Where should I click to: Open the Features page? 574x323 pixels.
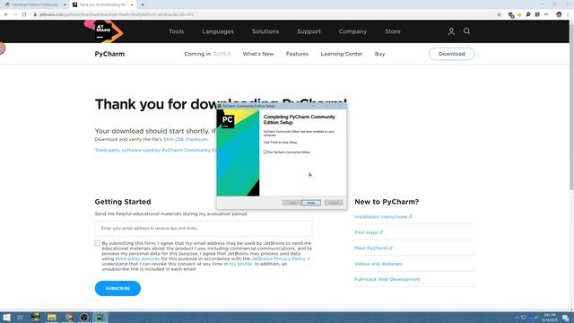(x=297, y=54)
